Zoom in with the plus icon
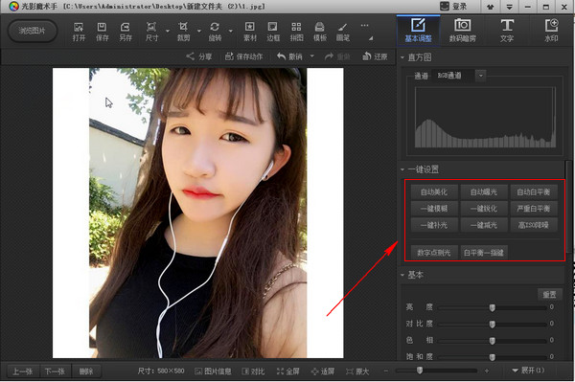The height and width of the screenshot is (382, 575). click(487, 371)
